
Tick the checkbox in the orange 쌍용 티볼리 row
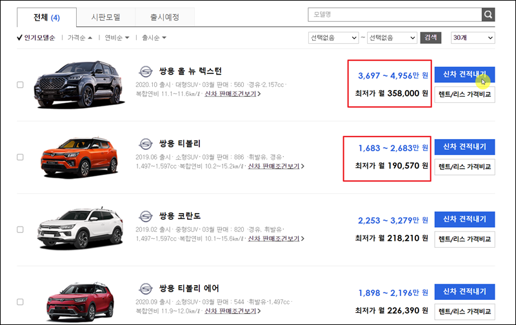pos(20,157)
